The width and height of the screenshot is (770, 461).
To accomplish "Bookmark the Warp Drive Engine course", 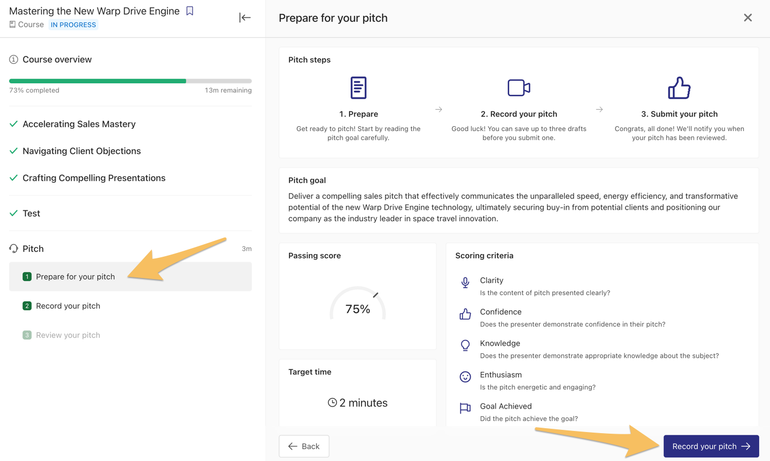I will 189,11.
